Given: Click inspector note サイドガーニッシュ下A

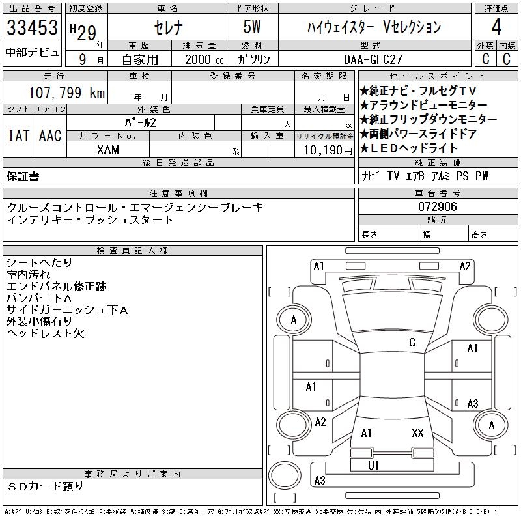Looking at the screenshot, I should coord(67,310).
